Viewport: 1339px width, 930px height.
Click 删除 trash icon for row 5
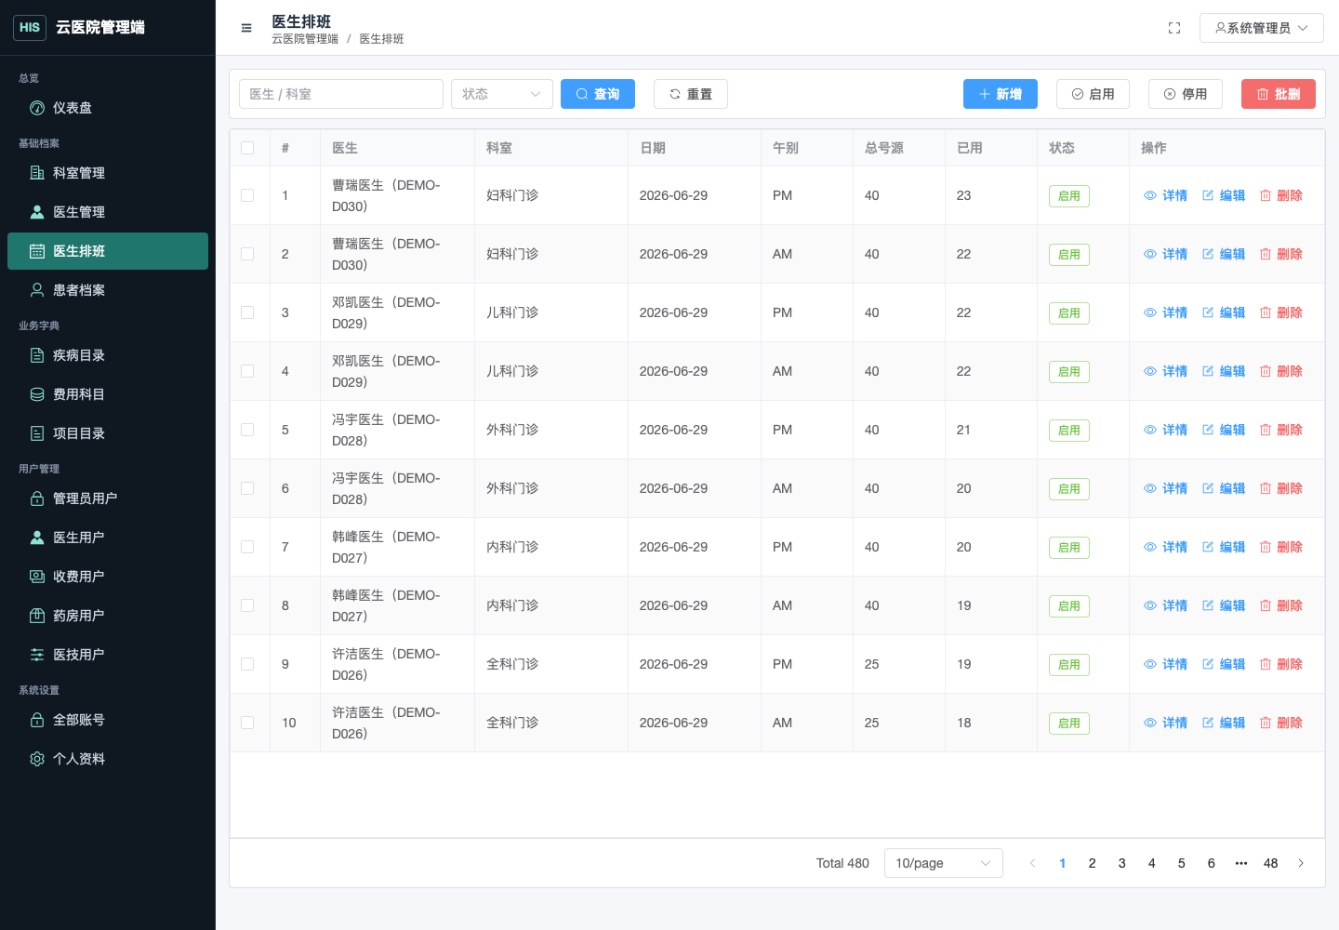tap(1266, 430)
